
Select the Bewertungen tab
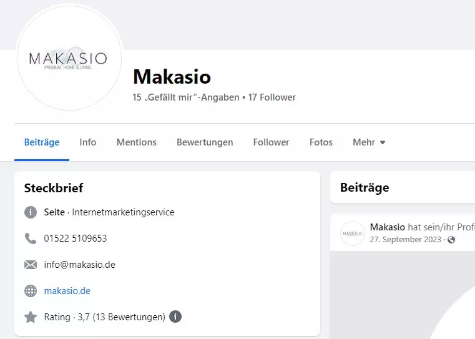pyautogui.click(x=205, y=142)
